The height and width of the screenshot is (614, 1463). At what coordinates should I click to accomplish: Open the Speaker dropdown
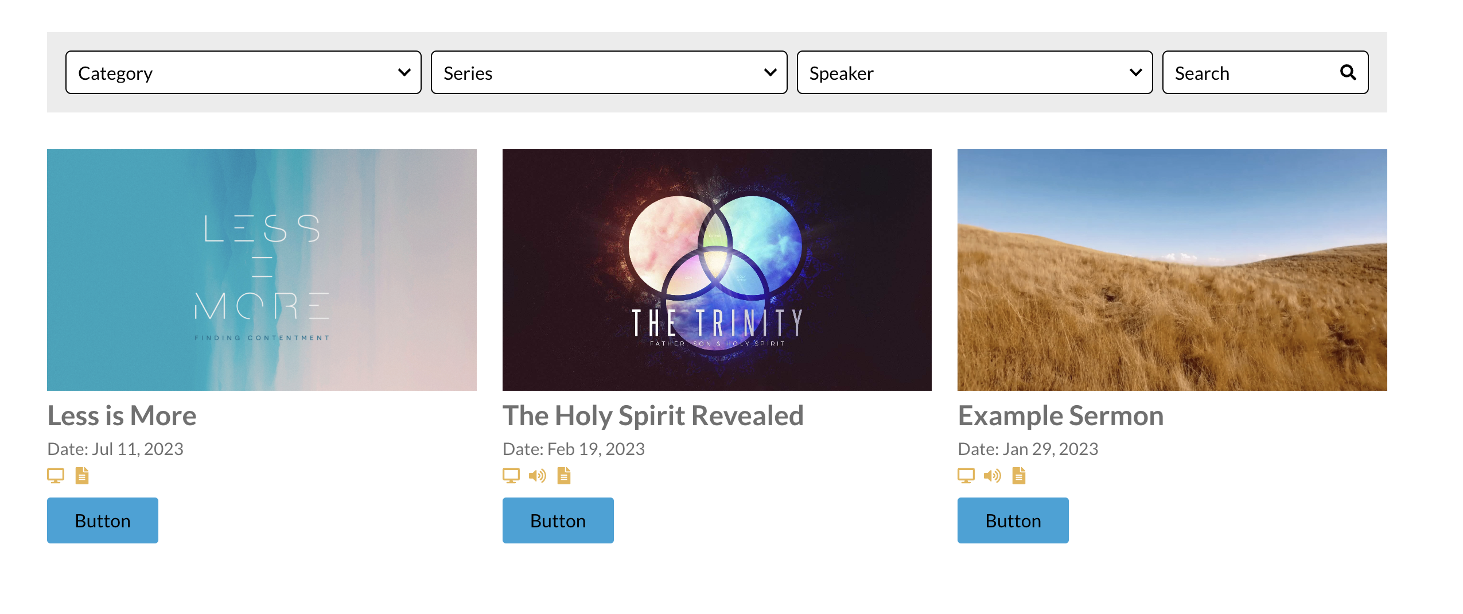click(974, 72)
